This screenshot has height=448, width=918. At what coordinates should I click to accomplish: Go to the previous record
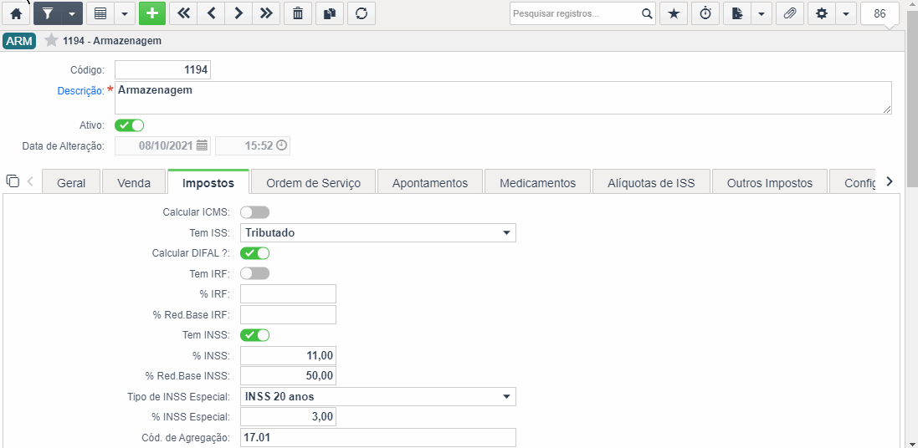211,13
